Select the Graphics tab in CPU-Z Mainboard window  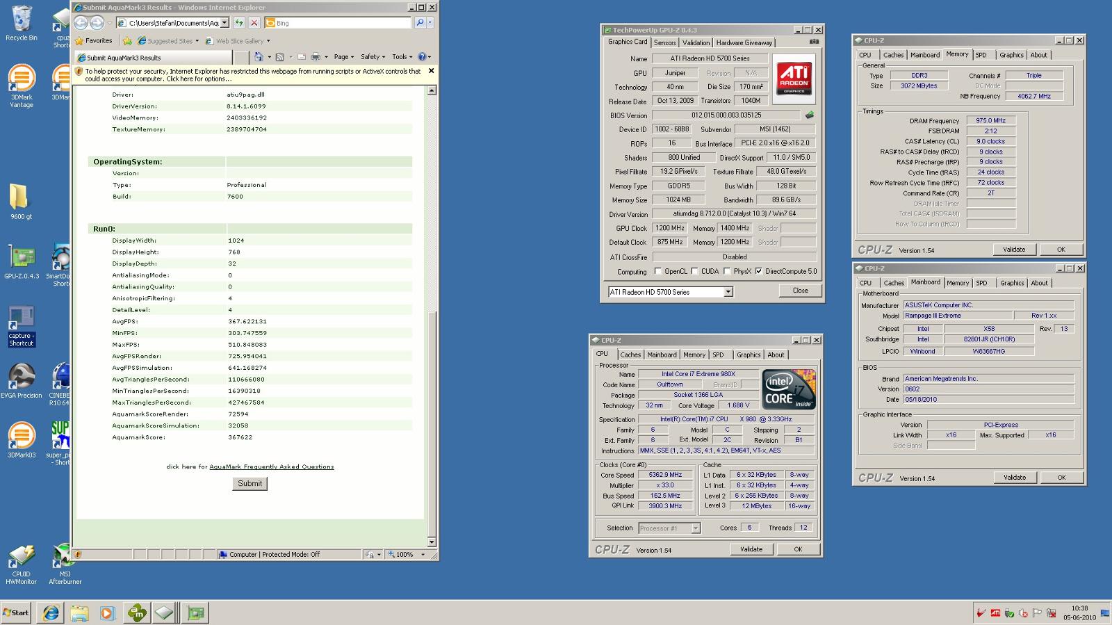click(x=1012, y=283)
